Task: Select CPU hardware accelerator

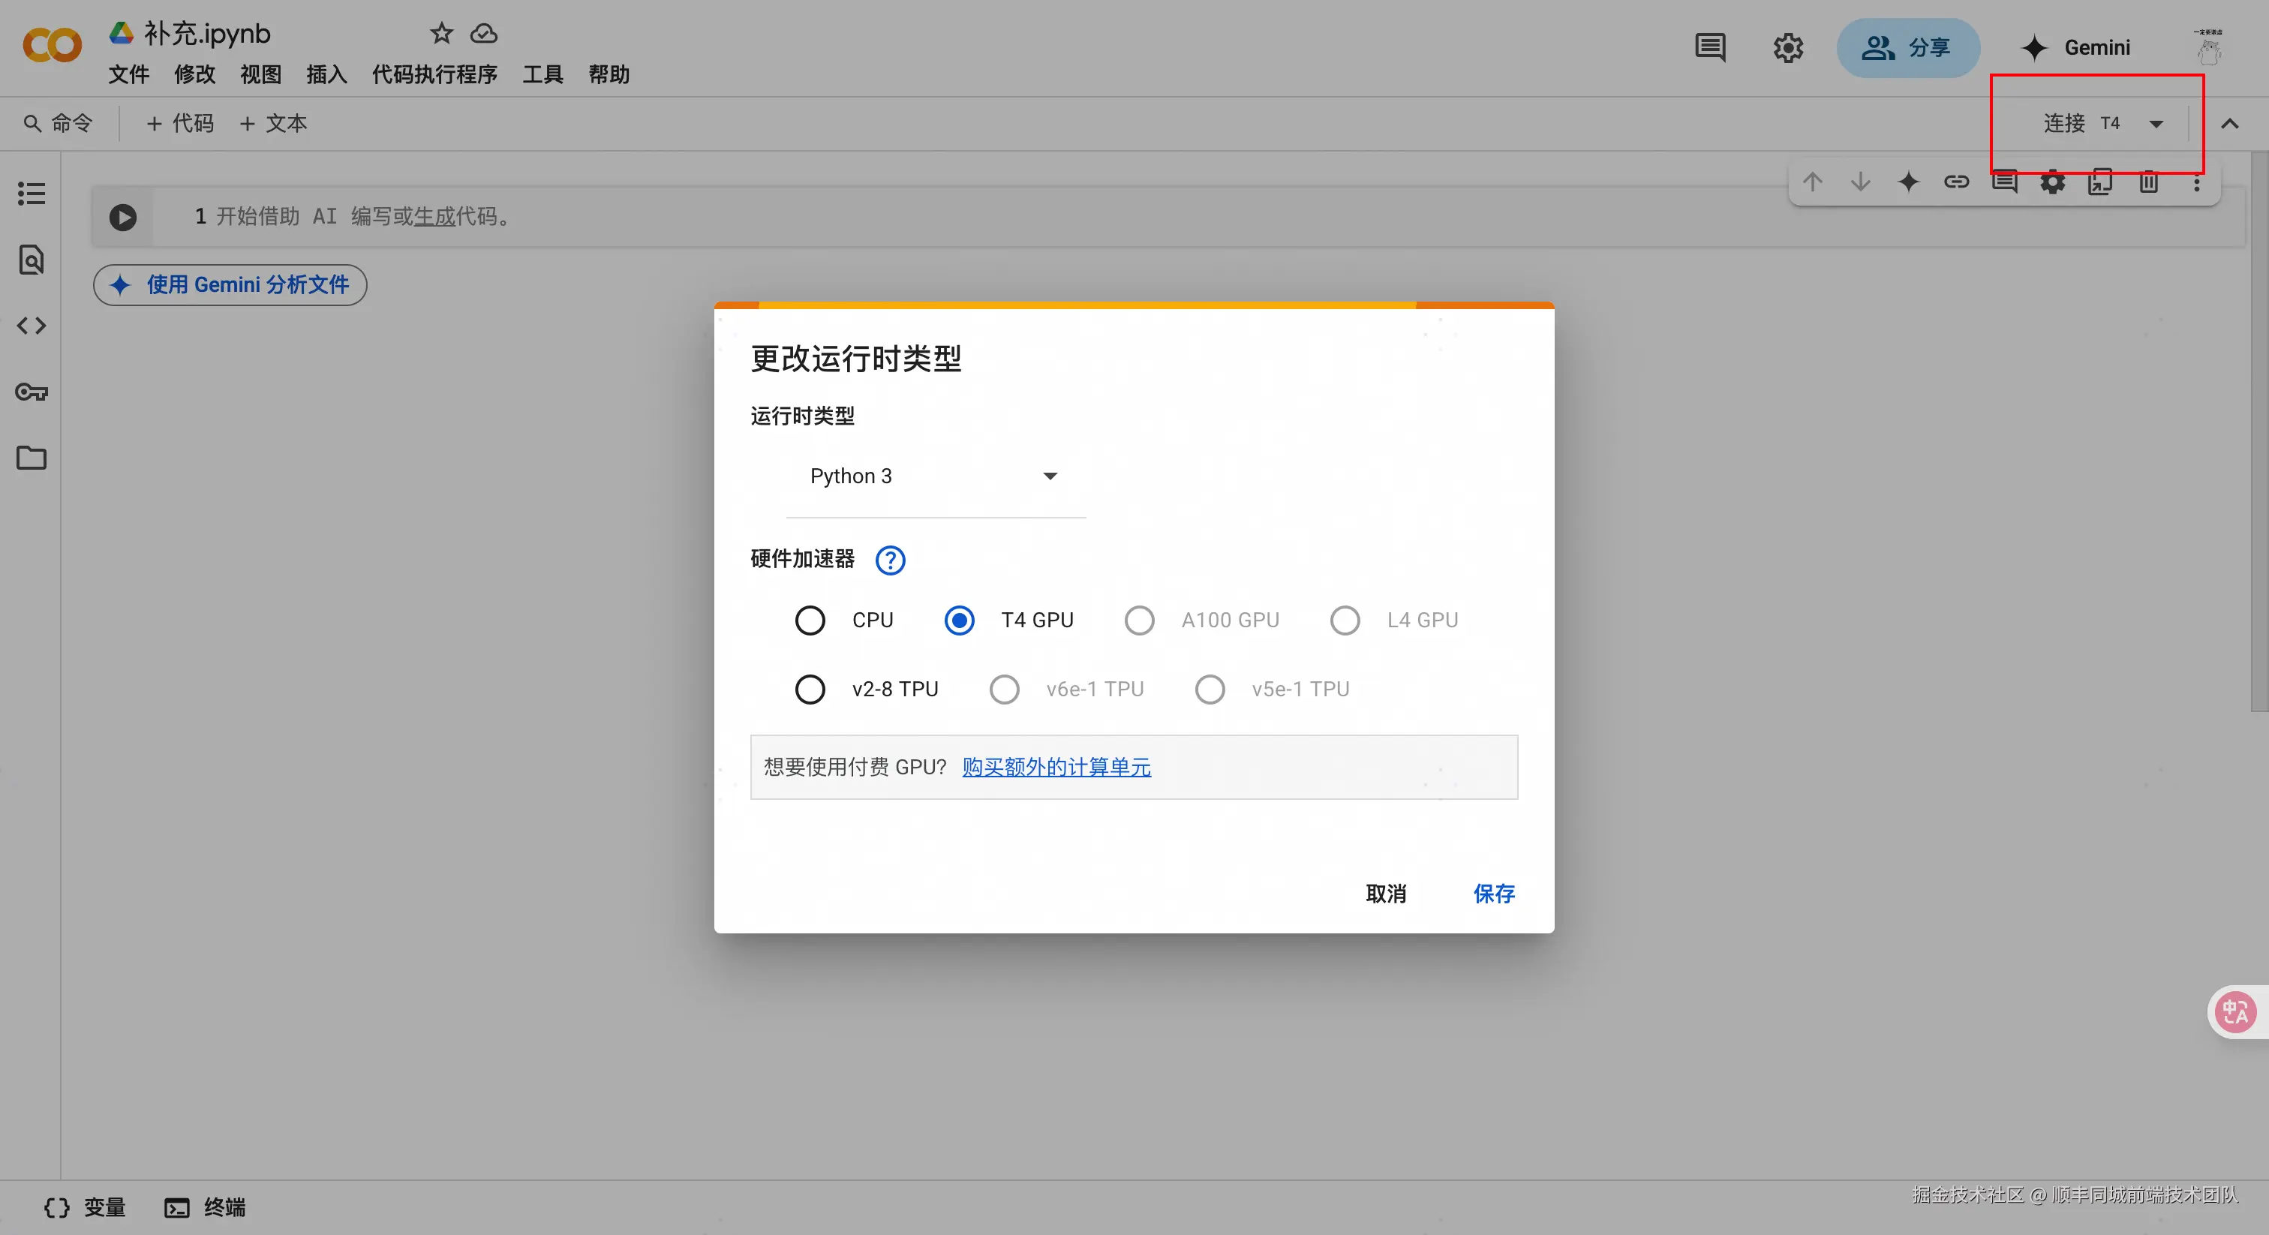Action: pyautogui.click(x=810, y=621)
